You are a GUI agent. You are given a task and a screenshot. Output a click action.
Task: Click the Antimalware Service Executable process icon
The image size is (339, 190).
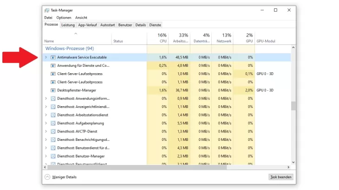52,57
